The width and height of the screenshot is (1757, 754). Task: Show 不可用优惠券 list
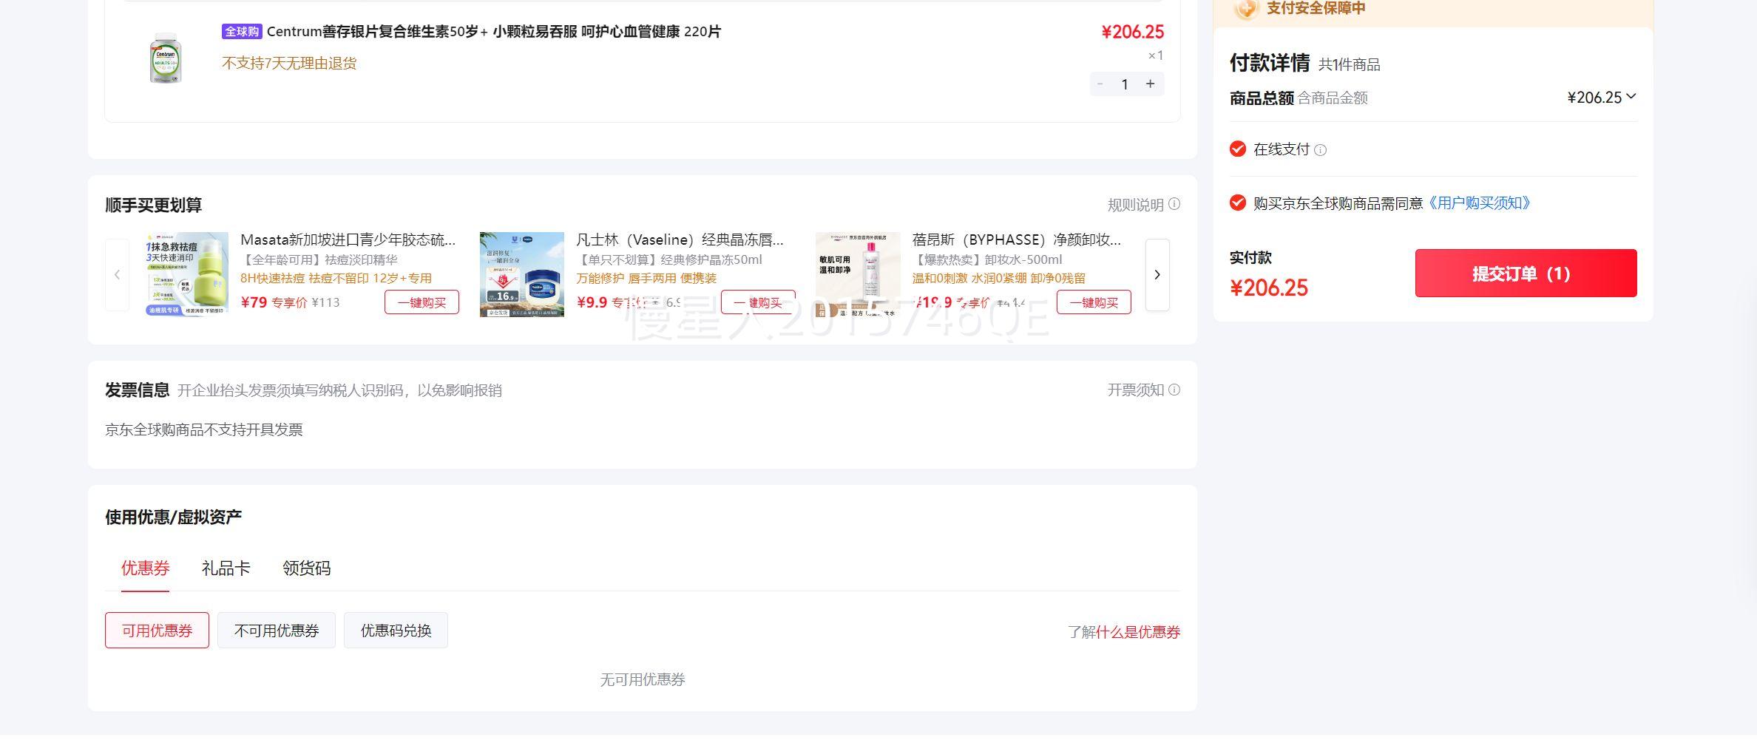[276, 631]
